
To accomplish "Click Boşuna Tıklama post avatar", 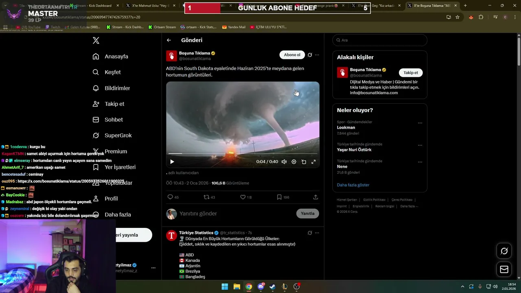I will click(171, 56).
